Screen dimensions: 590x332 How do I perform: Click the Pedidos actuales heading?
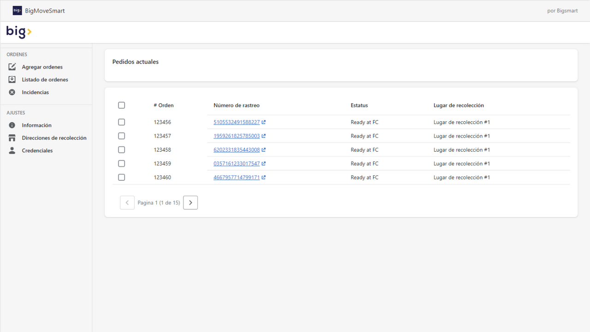pos(136,62)
